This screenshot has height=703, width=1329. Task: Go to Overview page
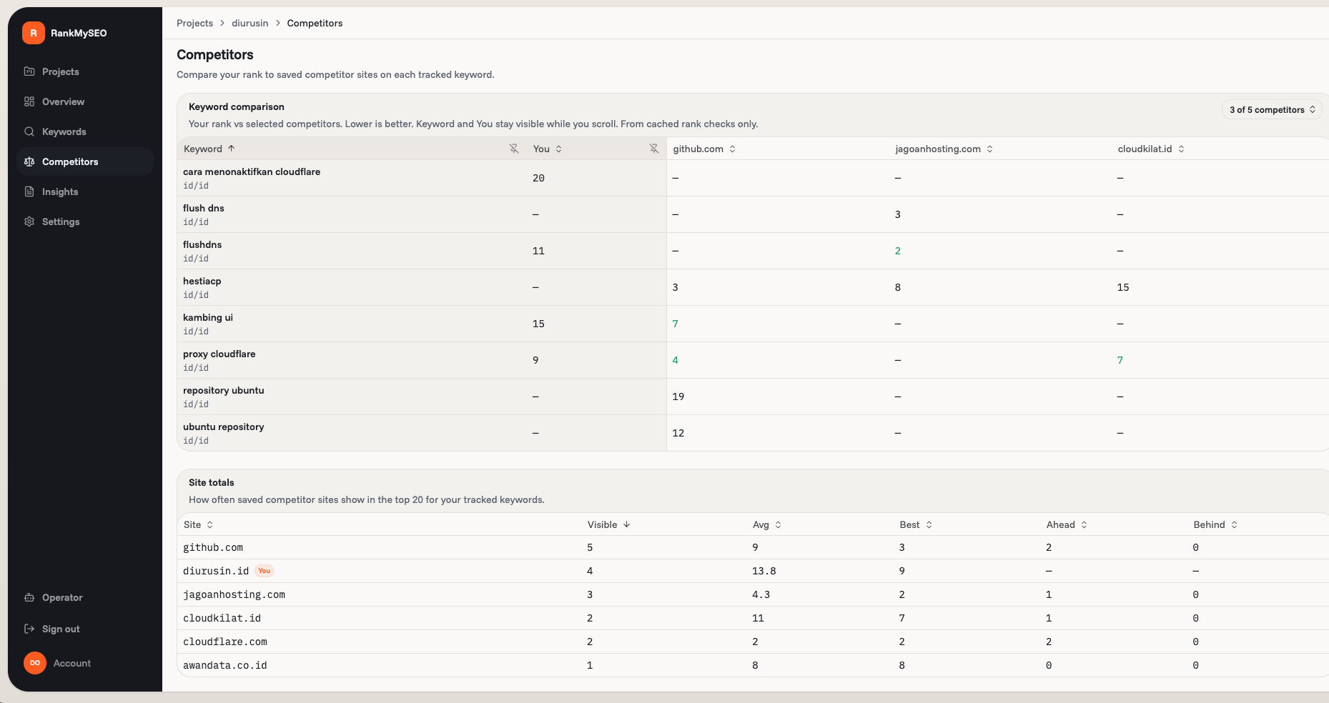tap(85, 101)
